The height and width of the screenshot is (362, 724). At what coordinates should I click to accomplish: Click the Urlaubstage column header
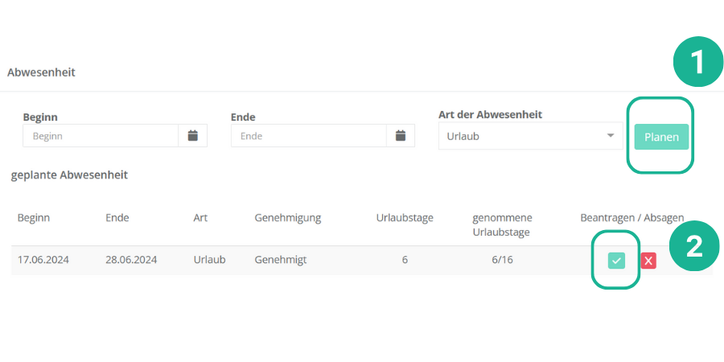point(405,217)
